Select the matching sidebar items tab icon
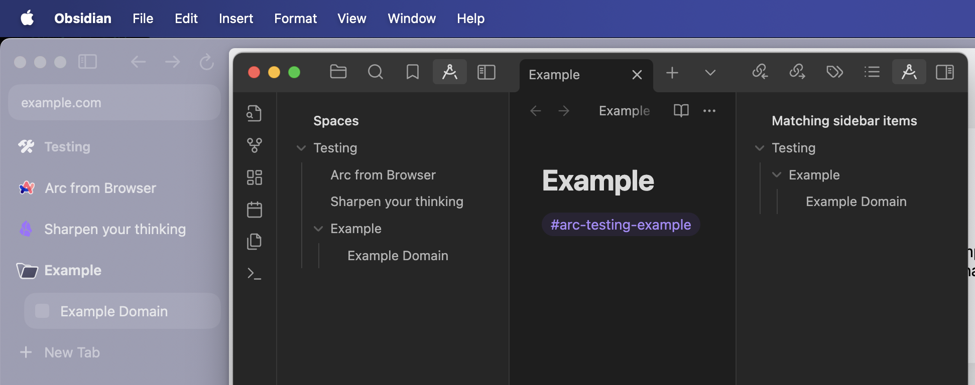Image resolution: width=975 pixels, height=385 pixels. (x=909, y=72)
